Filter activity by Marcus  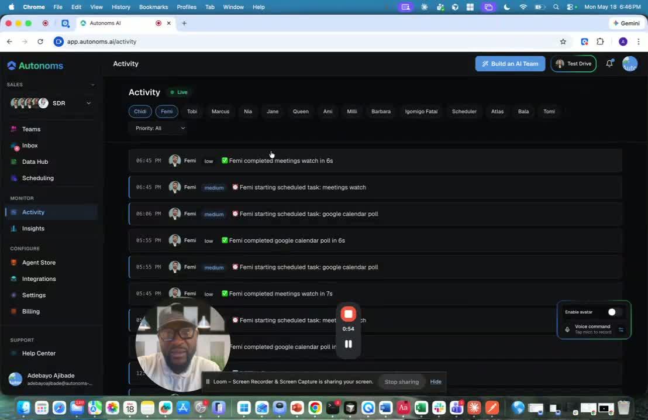220,111
